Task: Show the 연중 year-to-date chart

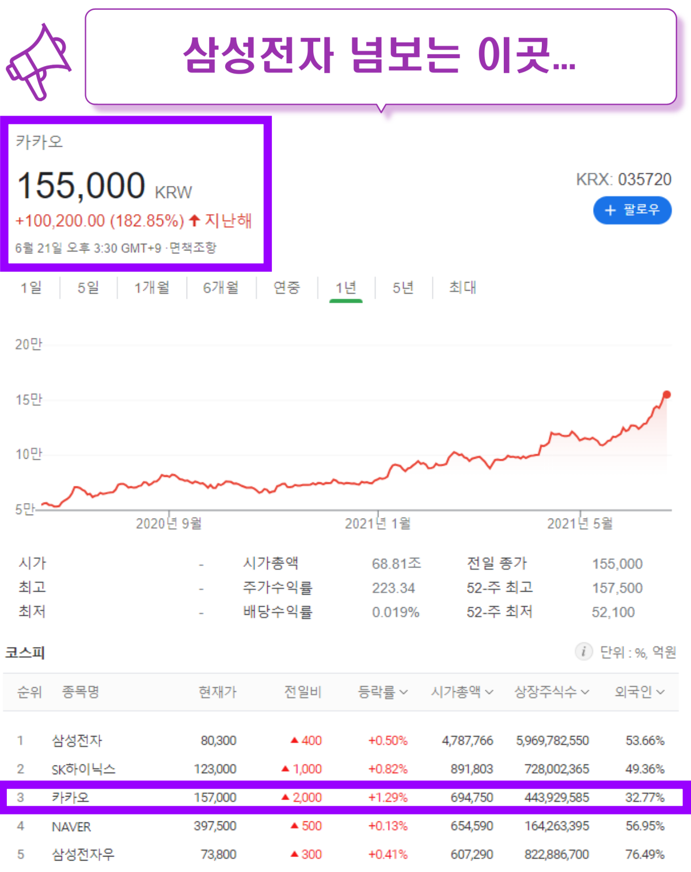Action: tap(287, 287)
